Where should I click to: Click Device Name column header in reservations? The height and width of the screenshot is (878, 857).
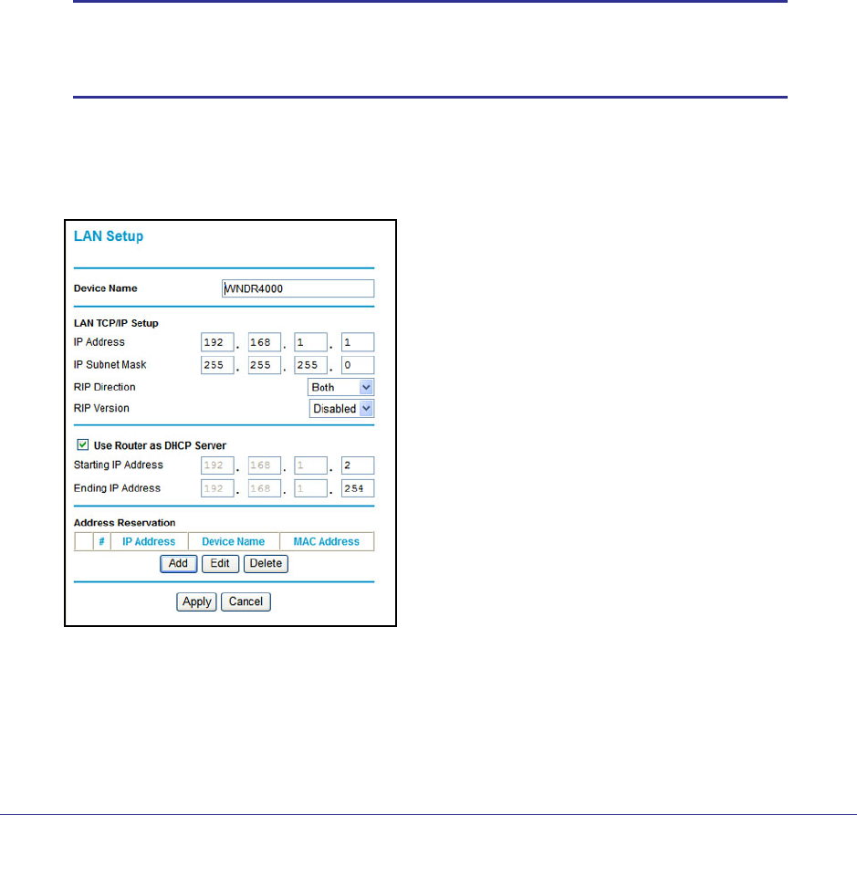click(234, 541)
